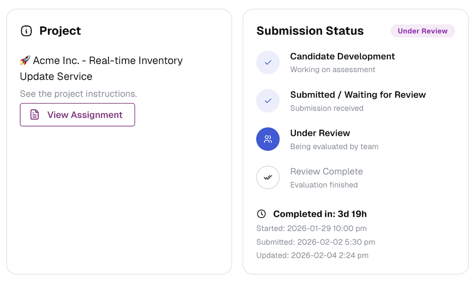Select the Under Review step title

320,133
